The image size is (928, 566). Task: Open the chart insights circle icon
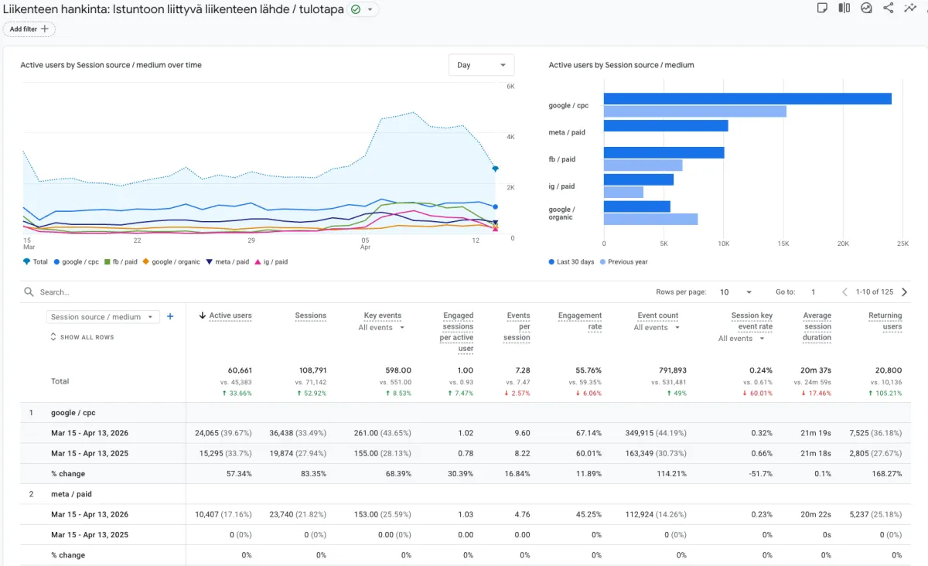[x=866, y=9]
